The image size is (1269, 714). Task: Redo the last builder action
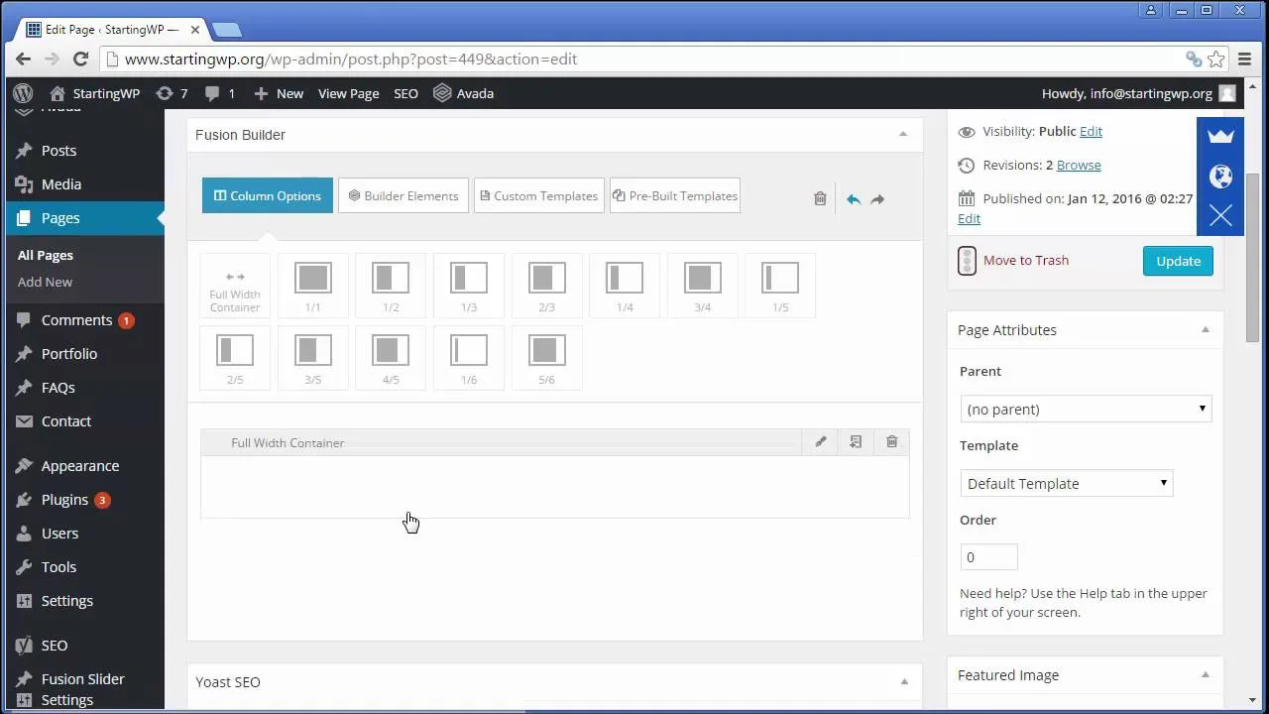[x=877, y=198]
